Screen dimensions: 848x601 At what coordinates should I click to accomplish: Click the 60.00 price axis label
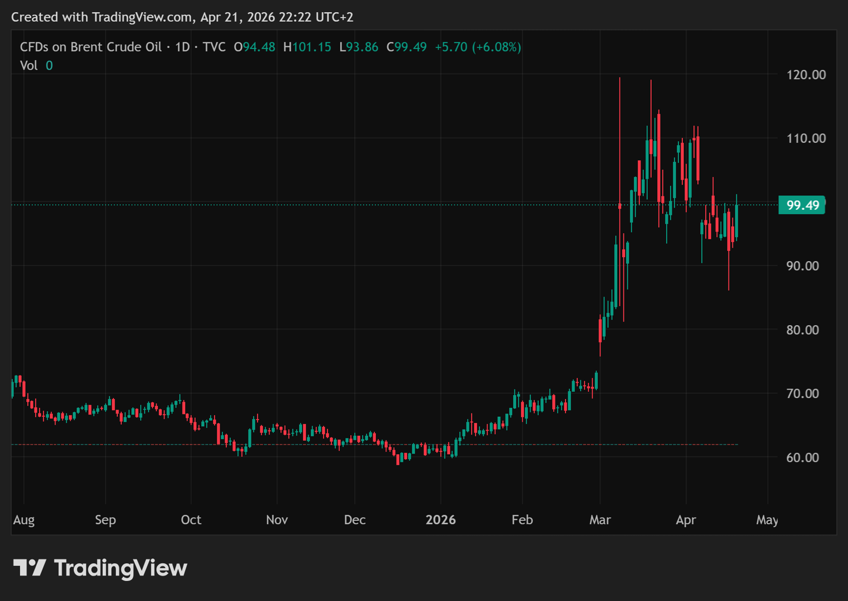pyautogui.click(x=802, y=457)
